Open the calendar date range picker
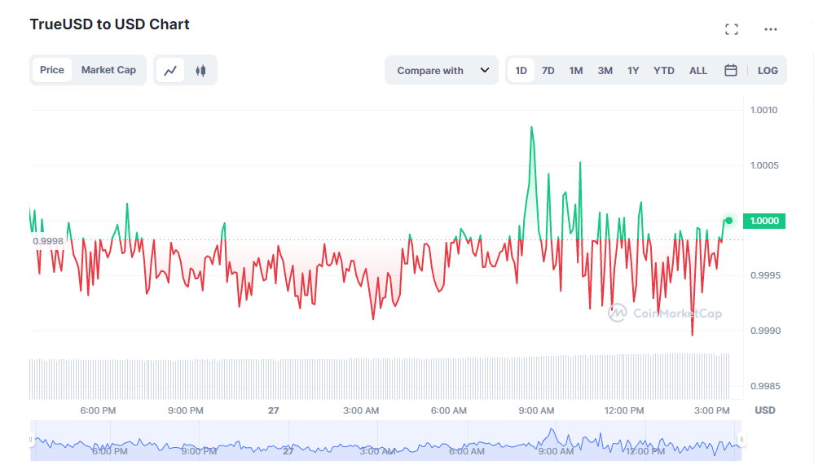The width and height of the screenshot is (814, 465). point(731,71)
